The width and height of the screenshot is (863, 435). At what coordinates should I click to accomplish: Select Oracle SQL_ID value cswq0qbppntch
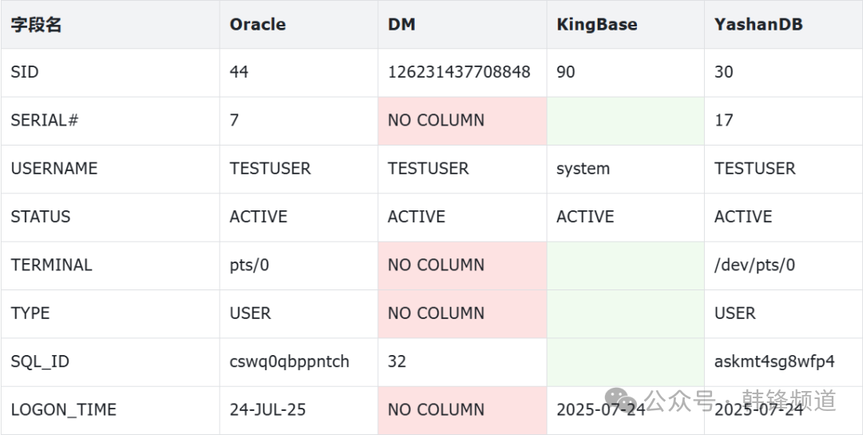(289, 361)
